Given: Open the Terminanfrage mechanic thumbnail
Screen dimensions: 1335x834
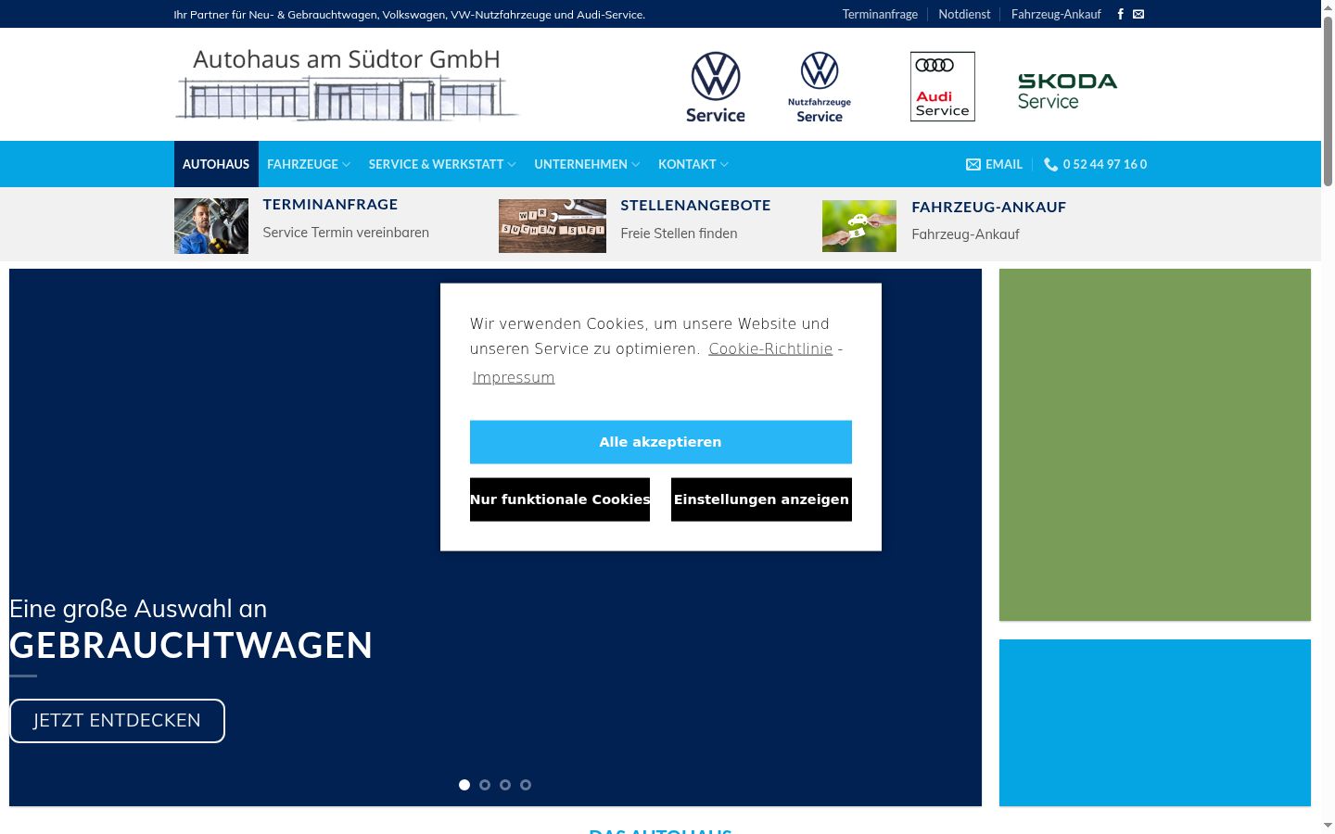Looking at the screenshot, I should click(211, 225).
